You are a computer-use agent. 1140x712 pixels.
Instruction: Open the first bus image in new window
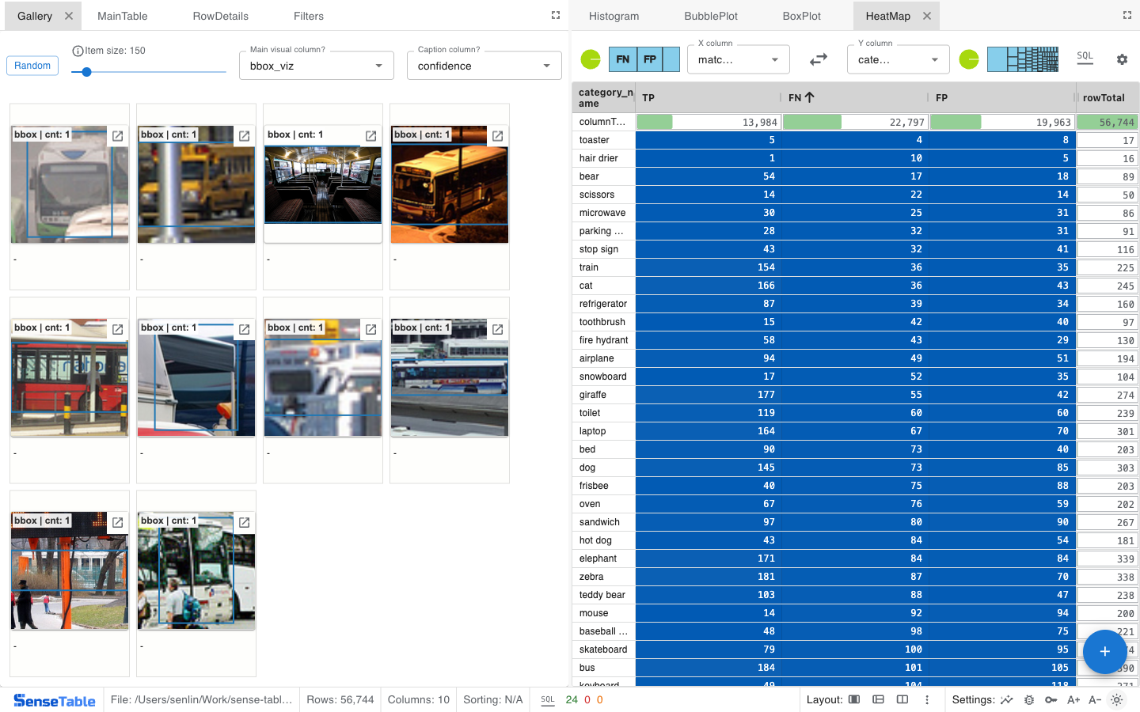(x=117, y=136)
